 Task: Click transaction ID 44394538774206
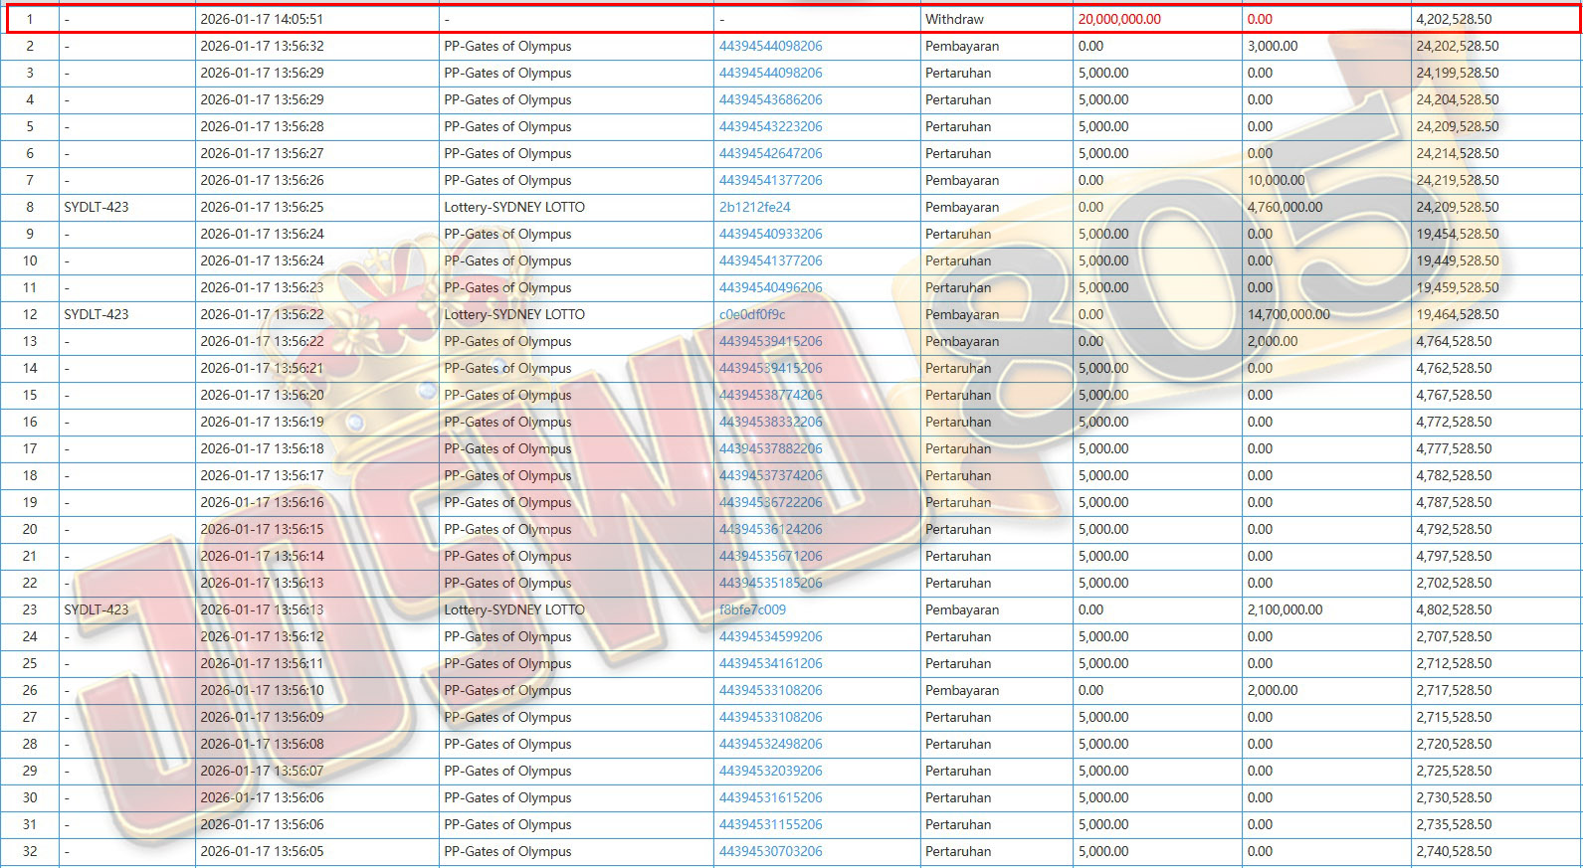point(770,395)
